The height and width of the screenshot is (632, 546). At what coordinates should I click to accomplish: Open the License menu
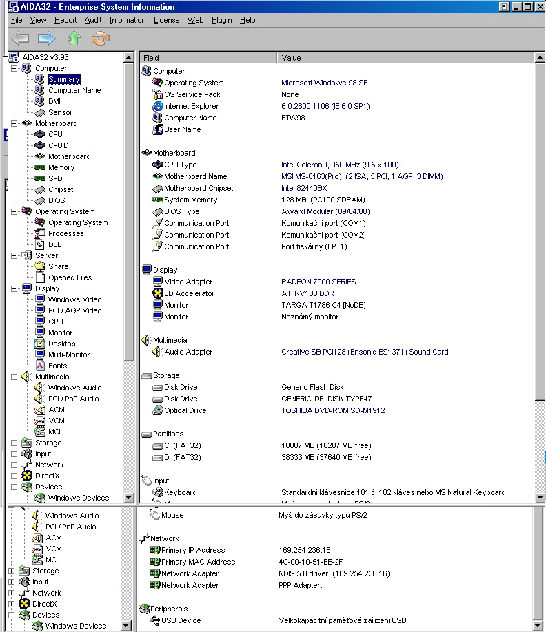pyautogui.click(x=166, y=20)
